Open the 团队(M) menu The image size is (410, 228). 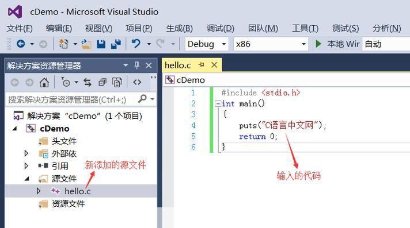click(x=263, y=28)
